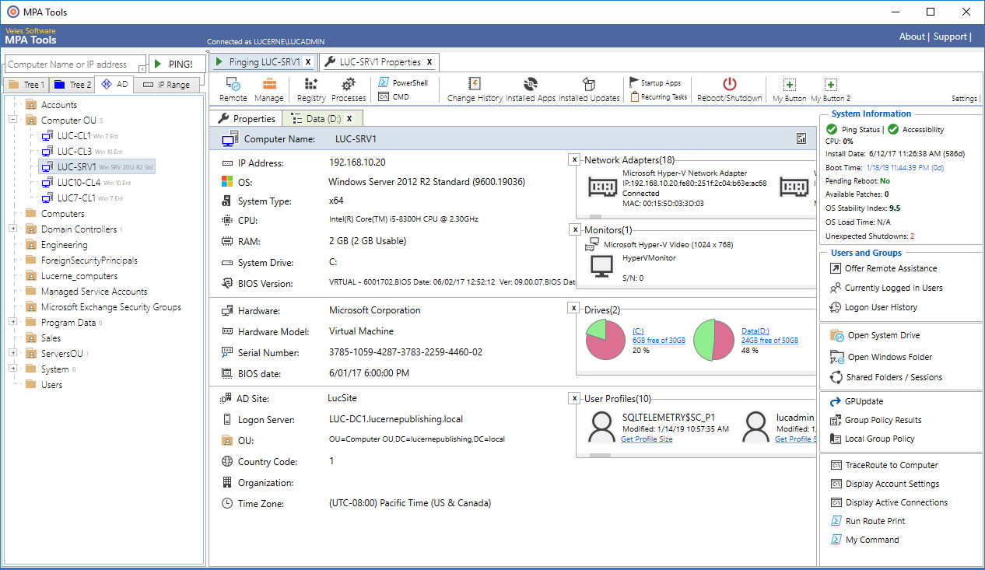Open the computer name dropdown arrow
This screenshot has width=985, height=570.
[142, 69]
